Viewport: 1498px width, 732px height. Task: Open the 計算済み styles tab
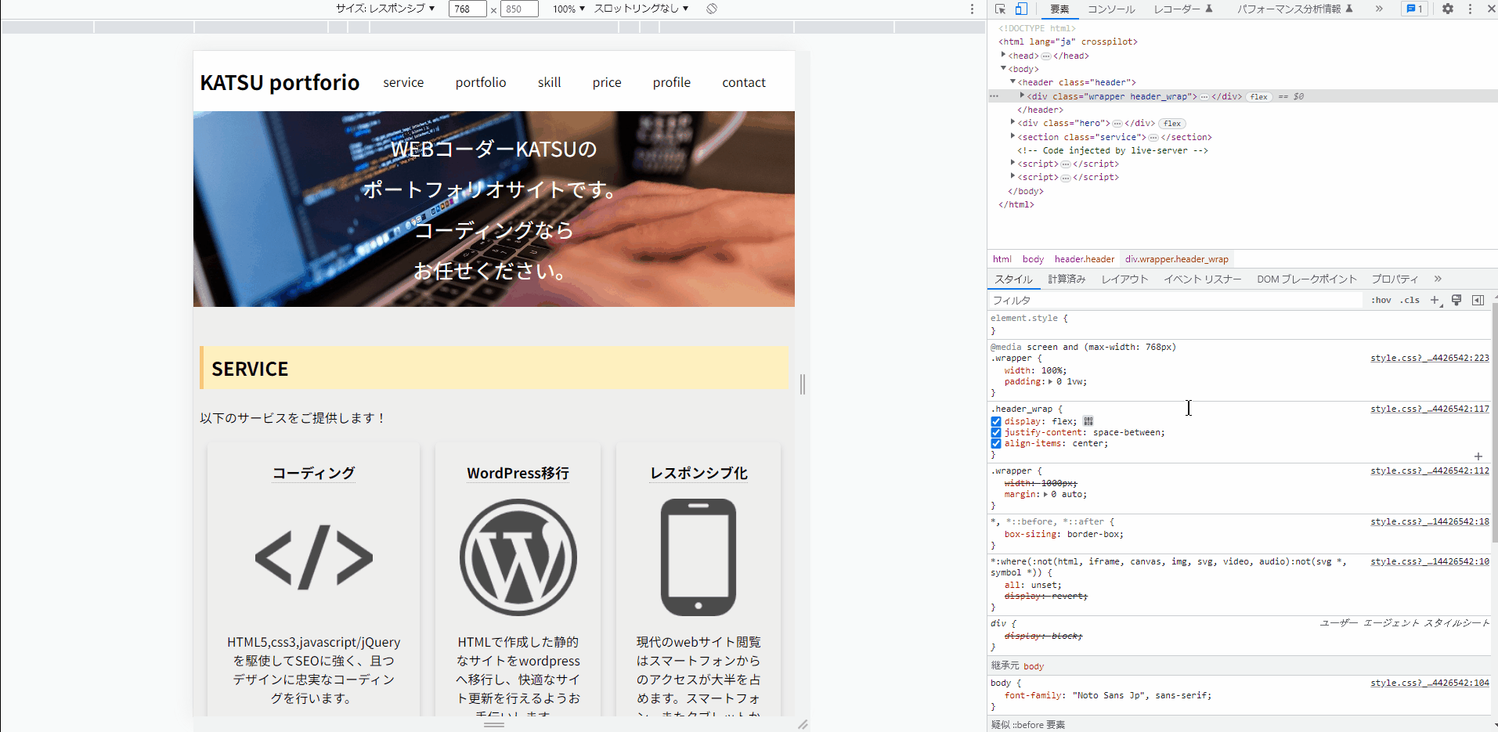click(1067, 279)
